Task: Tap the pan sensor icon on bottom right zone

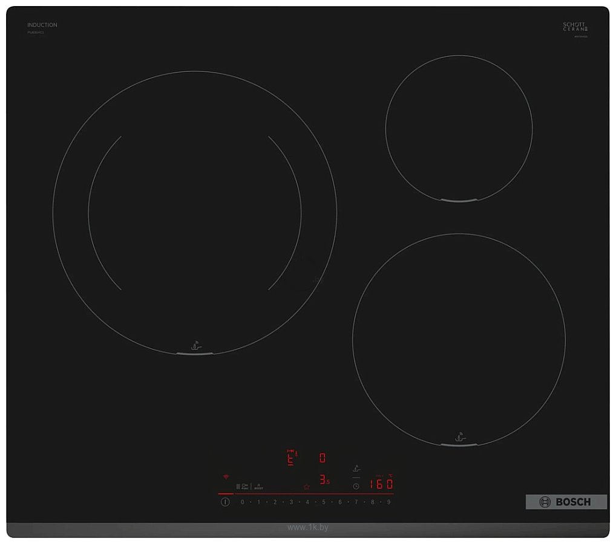Action: (x=460, y=437)
